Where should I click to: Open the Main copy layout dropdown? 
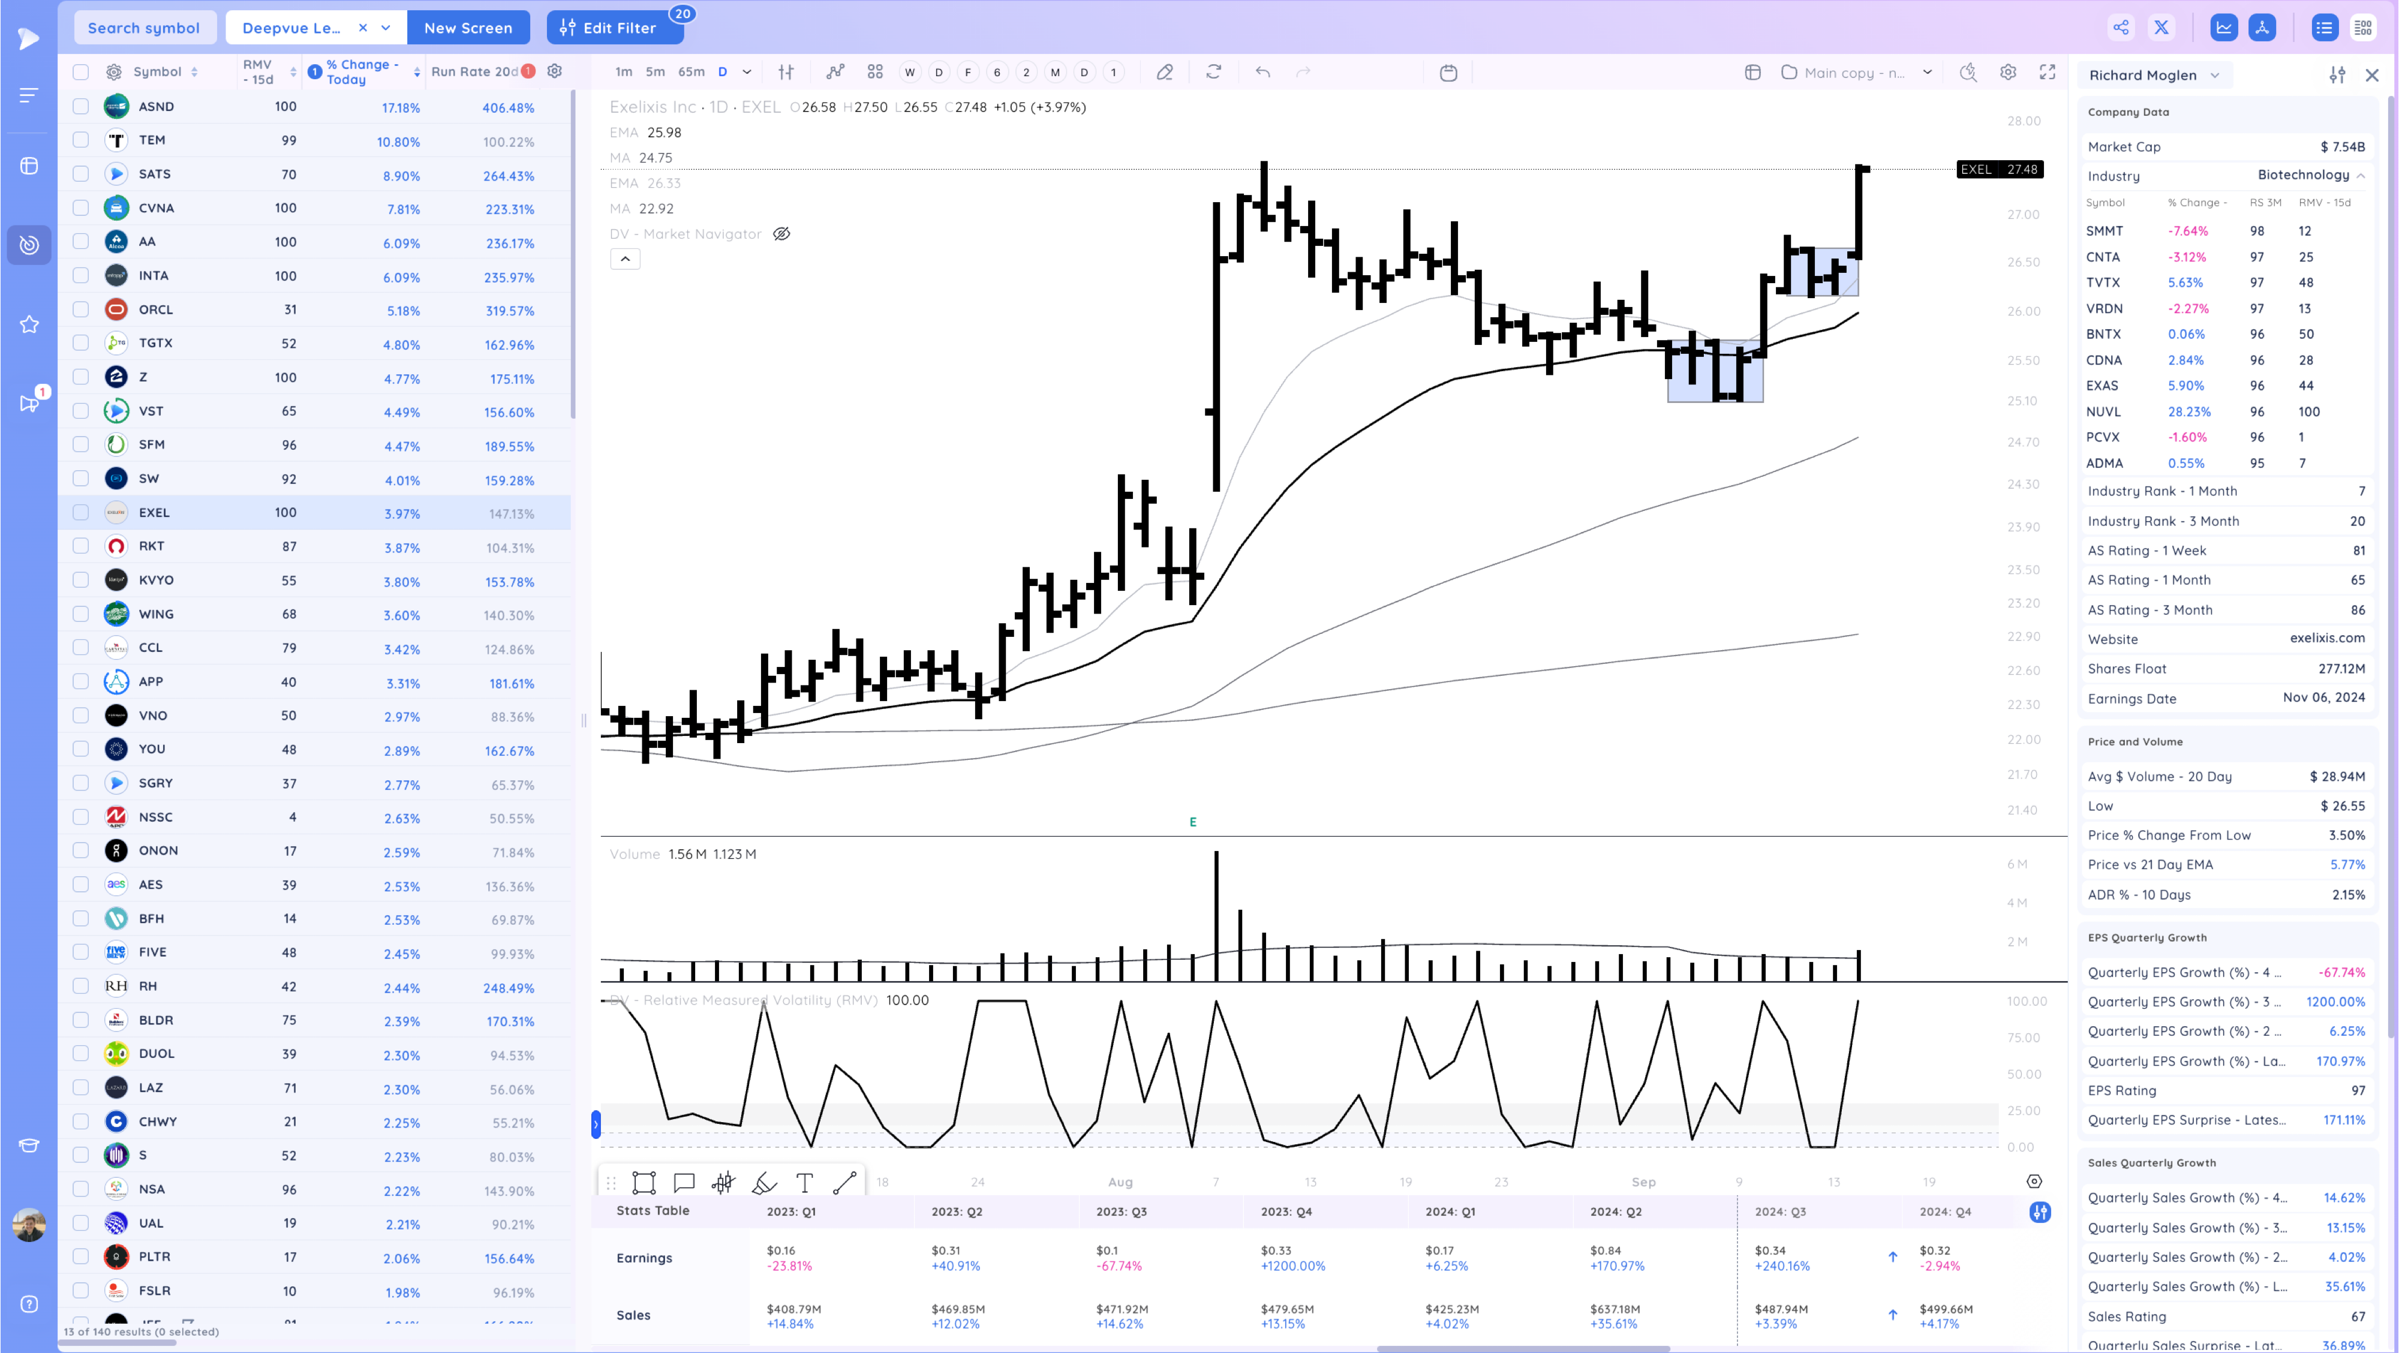click(1927, 73)
